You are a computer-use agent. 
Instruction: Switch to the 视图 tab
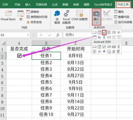coord(86,5)
